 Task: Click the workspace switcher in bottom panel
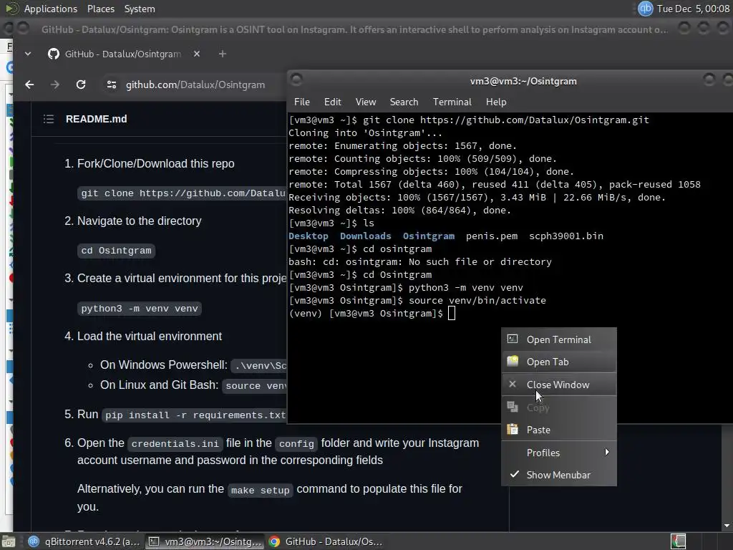tap(679, 541)
